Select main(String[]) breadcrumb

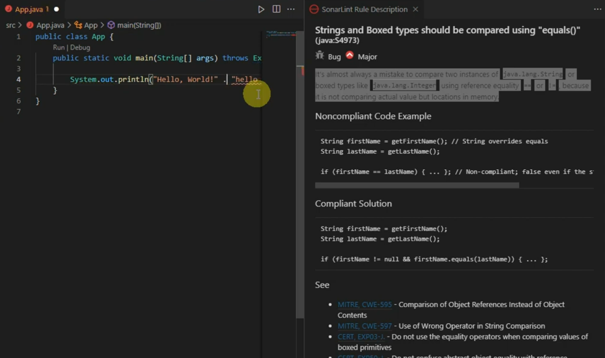tap(139, 25)
